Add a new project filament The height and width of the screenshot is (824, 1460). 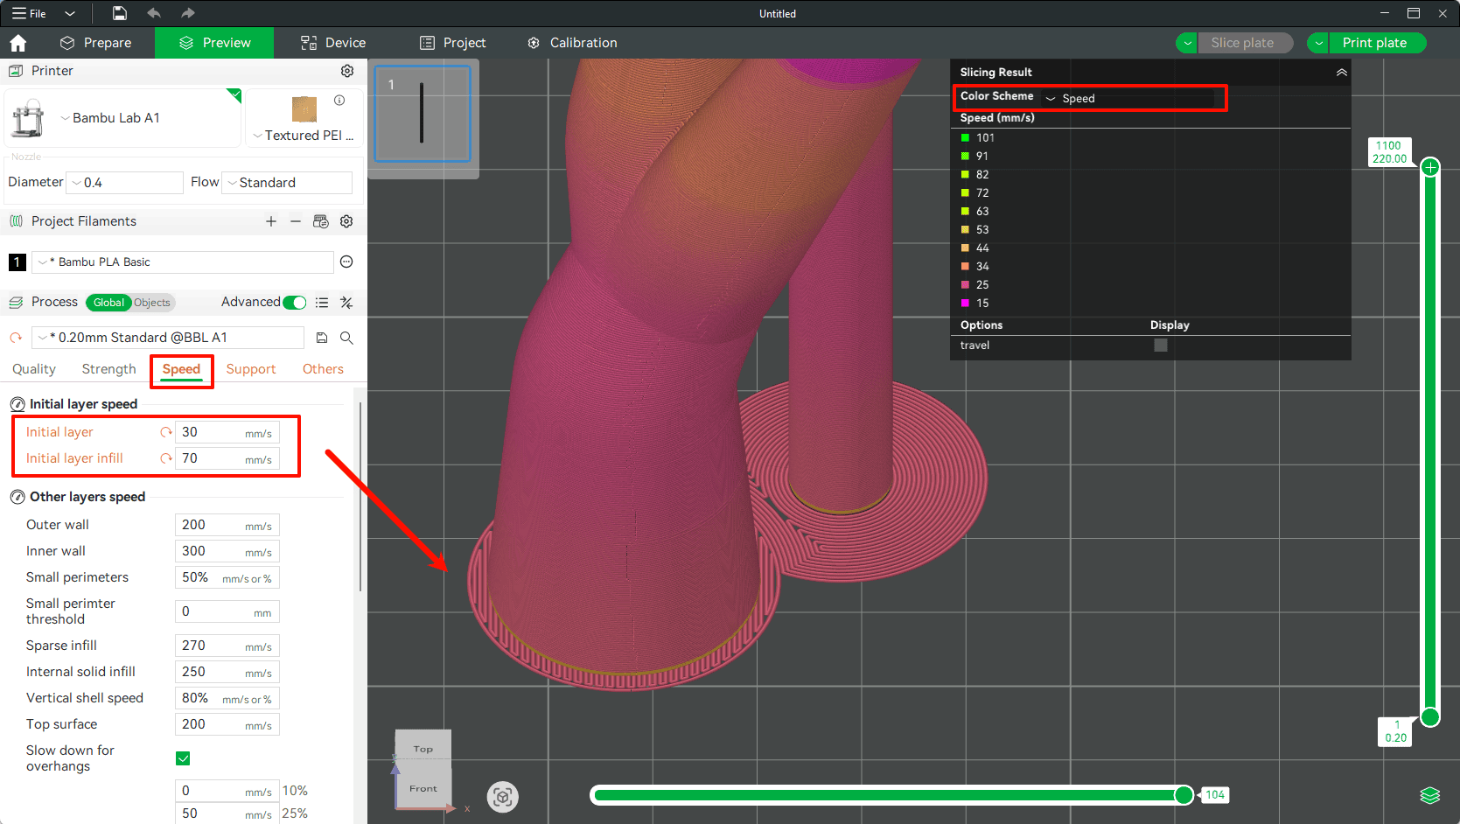point(271,221)
